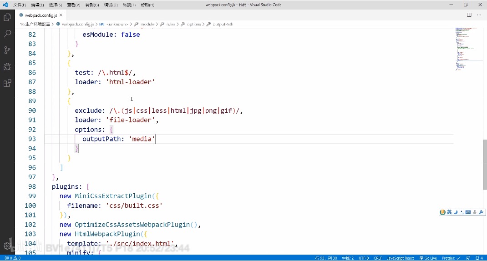Image resolution: width=487 pixels, height=261 pixels.
Task: Expand the rules breadcrumb
Action: [167, 24]
